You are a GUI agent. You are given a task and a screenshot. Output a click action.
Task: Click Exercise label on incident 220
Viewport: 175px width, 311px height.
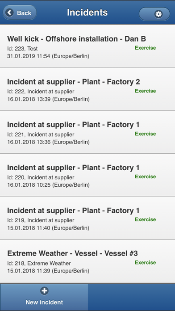point(145,177)
